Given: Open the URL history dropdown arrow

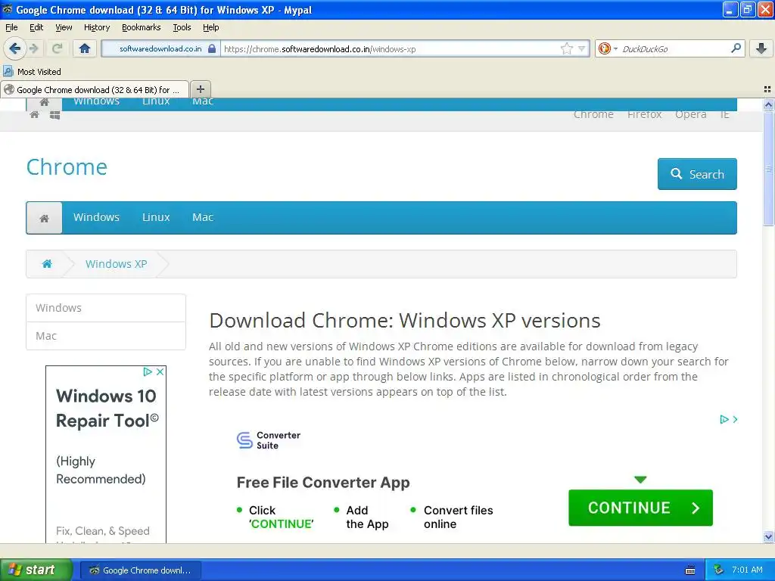Looking at the screenshot, I should coord(582,48).
